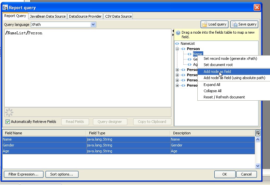Select the Gender row in fields table

pyautogui.click(x=129, y=145)
